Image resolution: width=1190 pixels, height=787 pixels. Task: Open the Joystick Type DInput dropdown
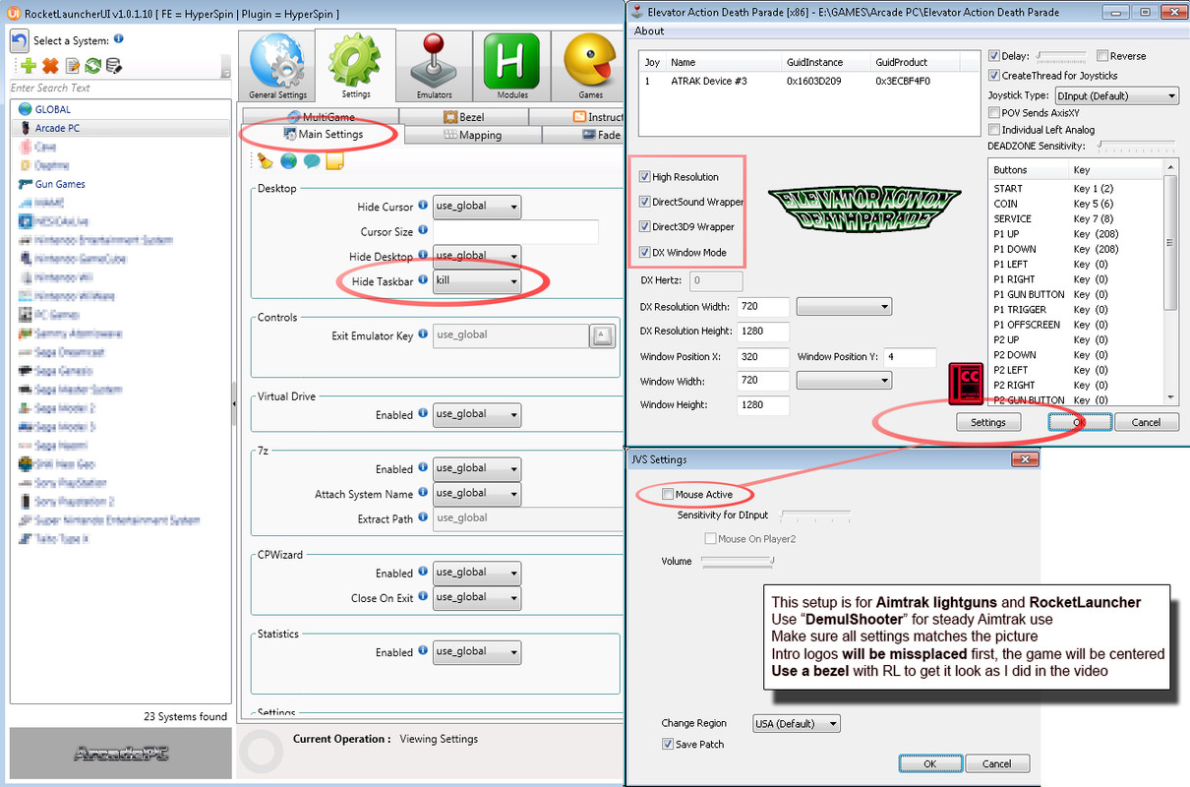[x=1116, y=95]
